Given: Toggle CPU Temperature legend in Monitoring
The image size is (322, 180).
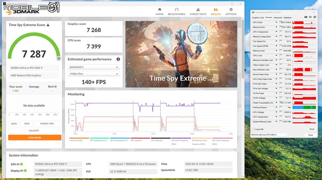Looking at the screenshot, I should click(99, 140).
